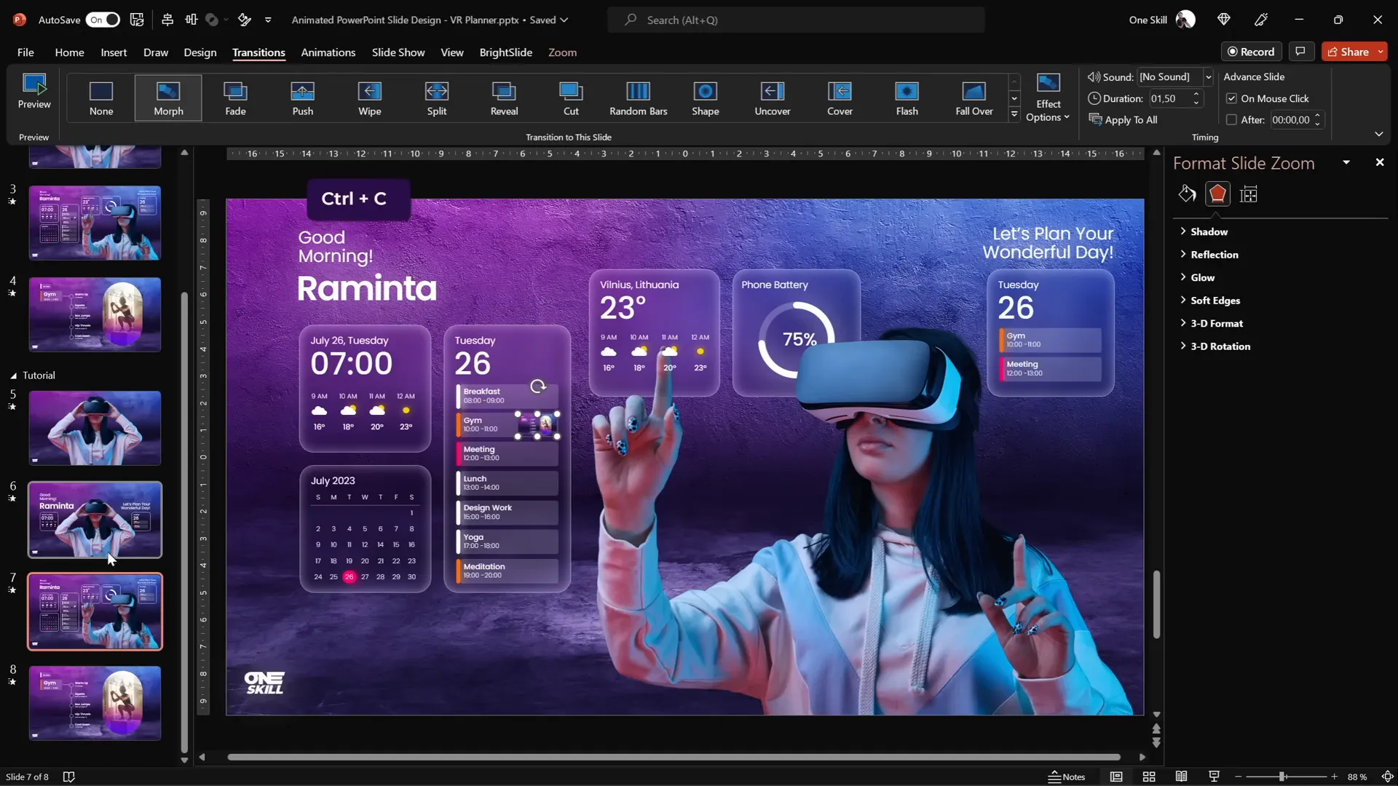Switch to the BrightSlide tab
This screenshot has width=1398, height=786.
[506, 52]
